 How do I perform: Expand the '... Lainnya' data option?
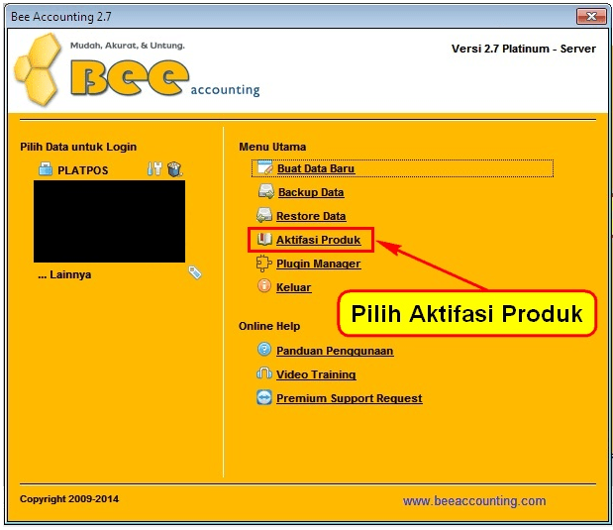click(x=64, y=274)
